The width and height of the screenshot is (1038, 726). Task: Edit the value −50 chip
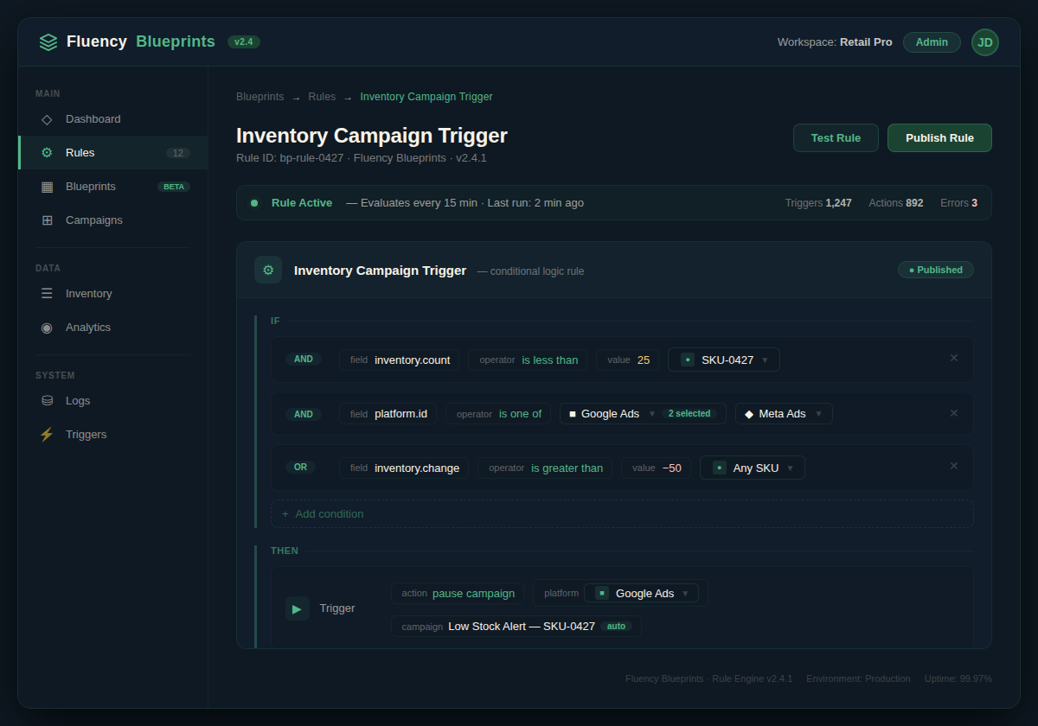(656, 468)
